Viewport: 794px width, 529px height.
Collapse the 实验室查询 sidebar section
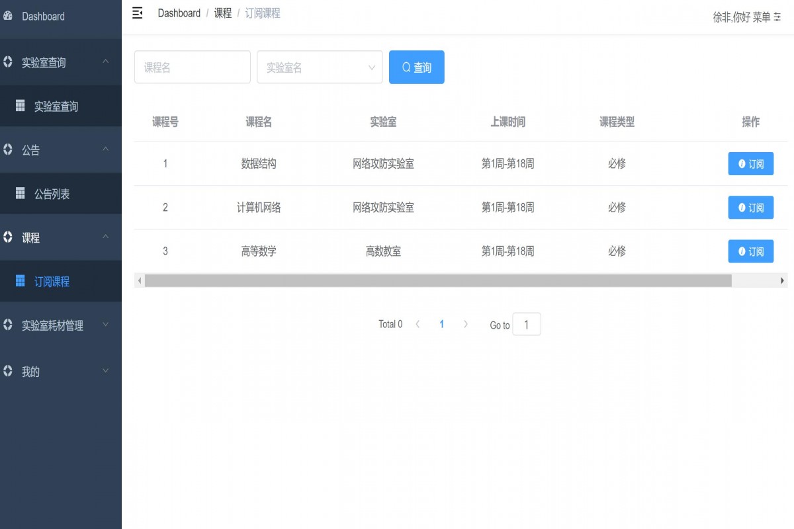[105, 61]
